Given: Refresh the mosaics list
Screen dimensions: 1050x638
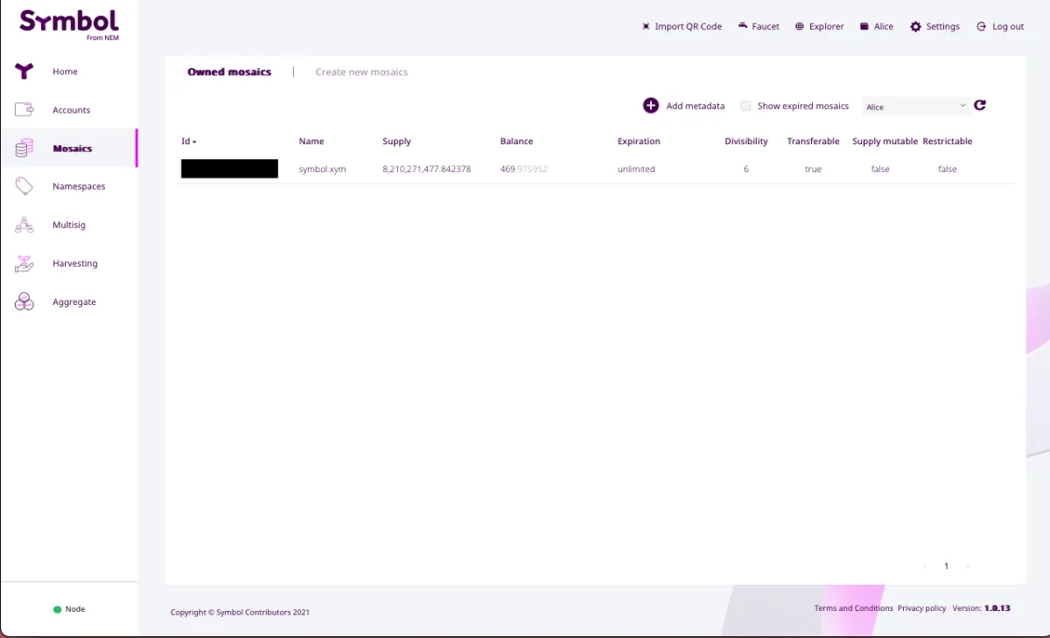Looking at the screenshot, I should pyautogui.click(x=980, y=105).
